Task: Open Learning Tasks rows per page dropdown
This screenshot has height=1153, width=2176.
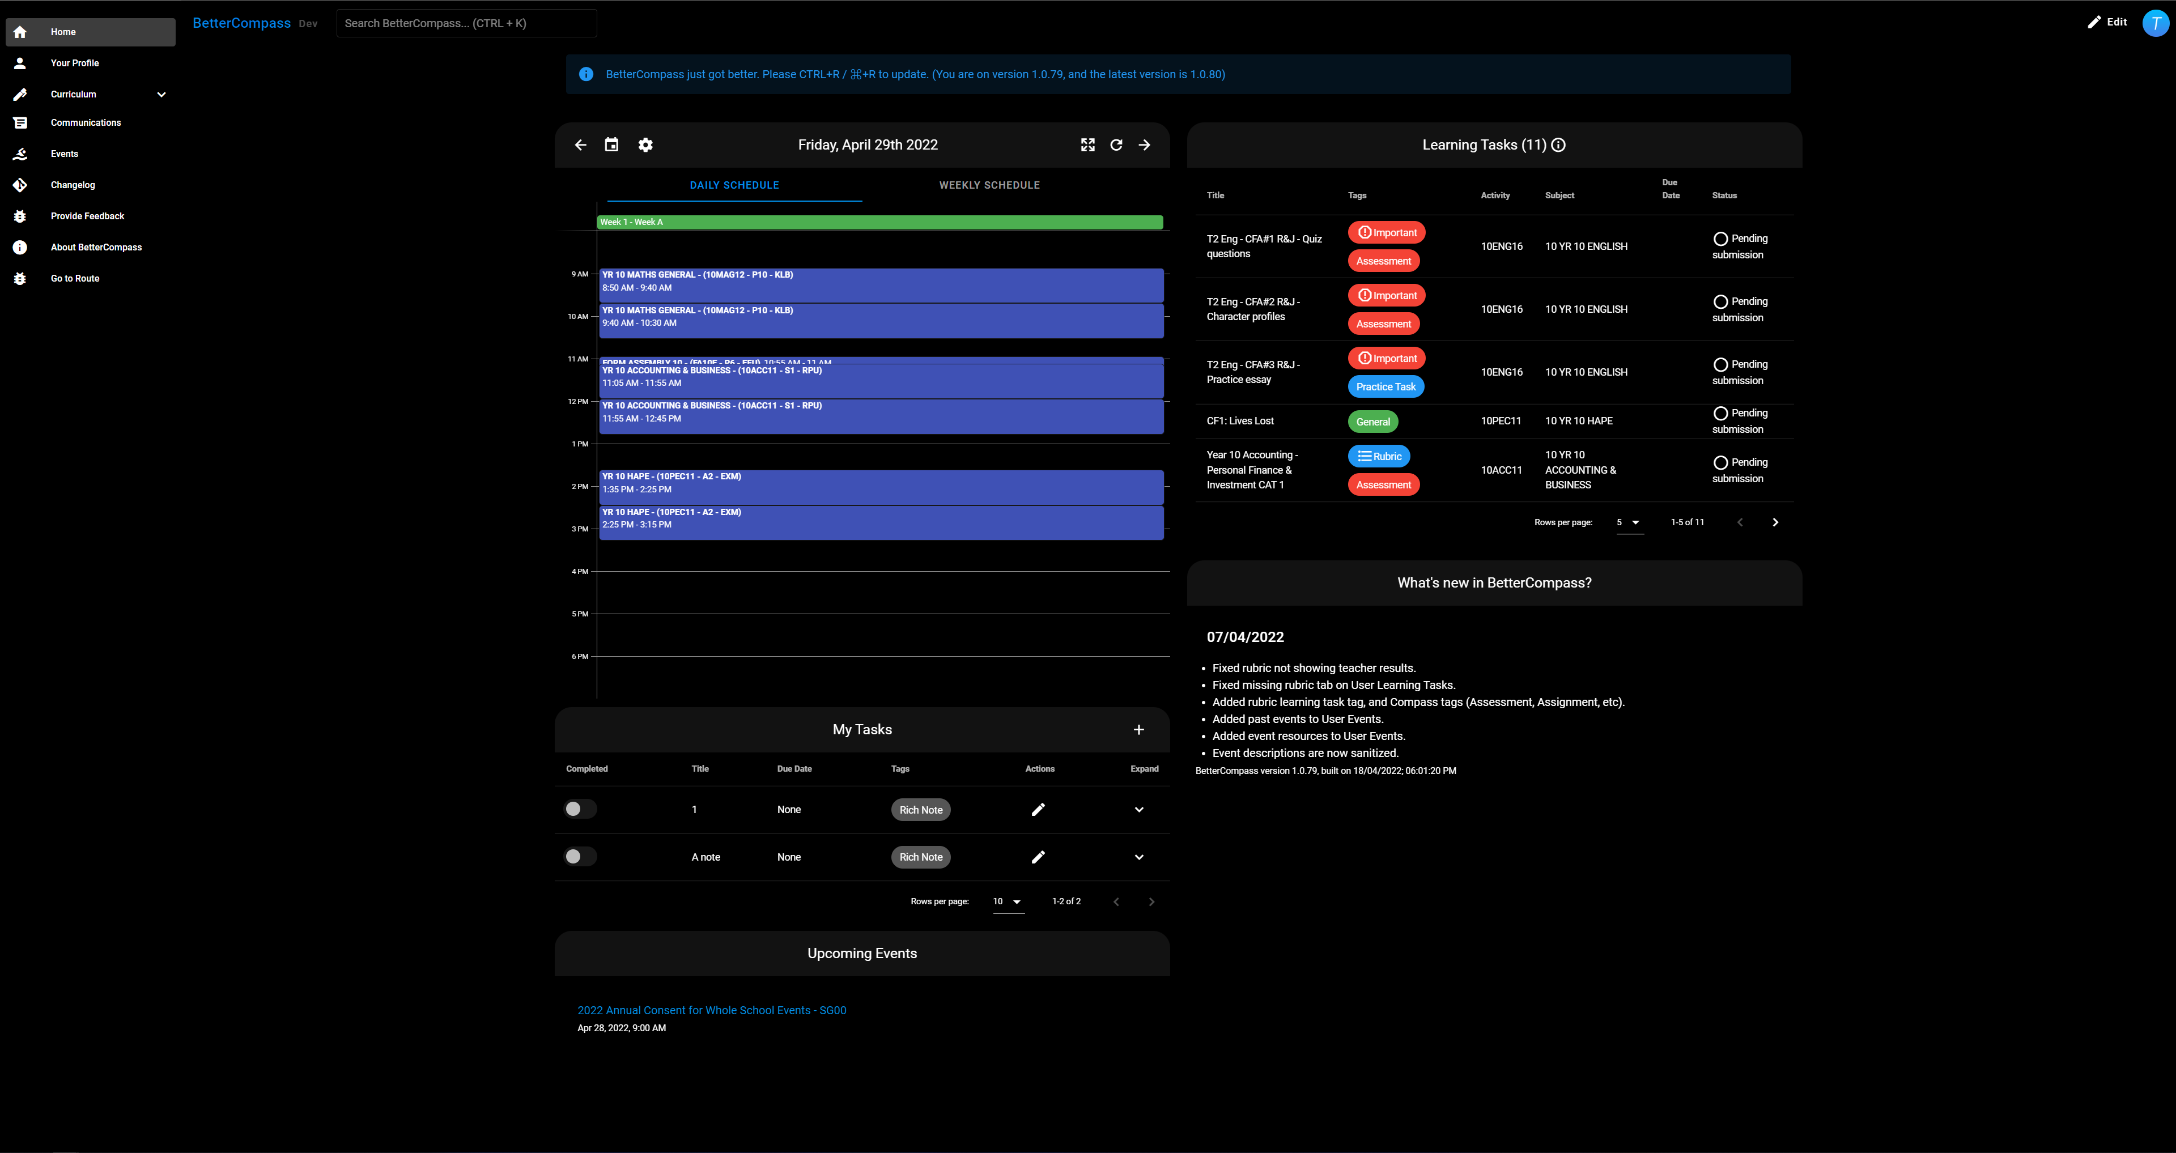Action: tap(1630, 523)
